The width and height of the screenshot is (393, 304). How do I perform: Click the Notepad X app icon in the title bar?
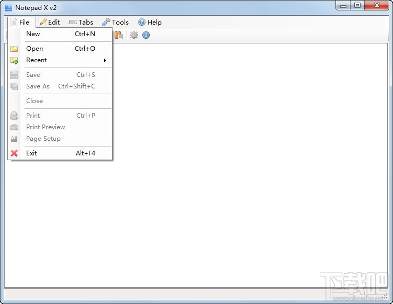tap(8, 7)
